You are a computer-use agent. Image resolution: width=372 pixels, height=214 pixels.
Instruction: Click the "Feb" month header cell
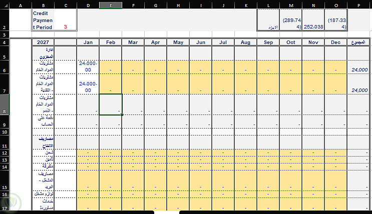111,42
